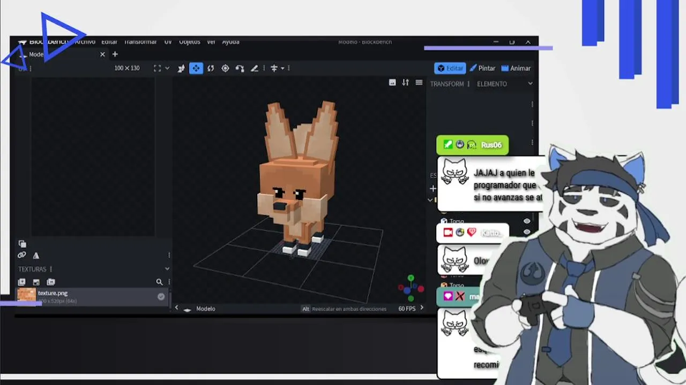Add a new project tab with plus
Image resolution: width=686 pixels, height=385 pixels.
pos(115,54)
